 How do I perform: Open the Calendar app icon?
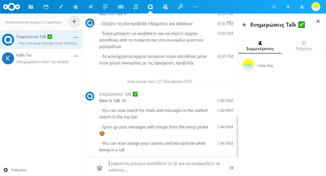pyautogui.click(x=46, y=7)
